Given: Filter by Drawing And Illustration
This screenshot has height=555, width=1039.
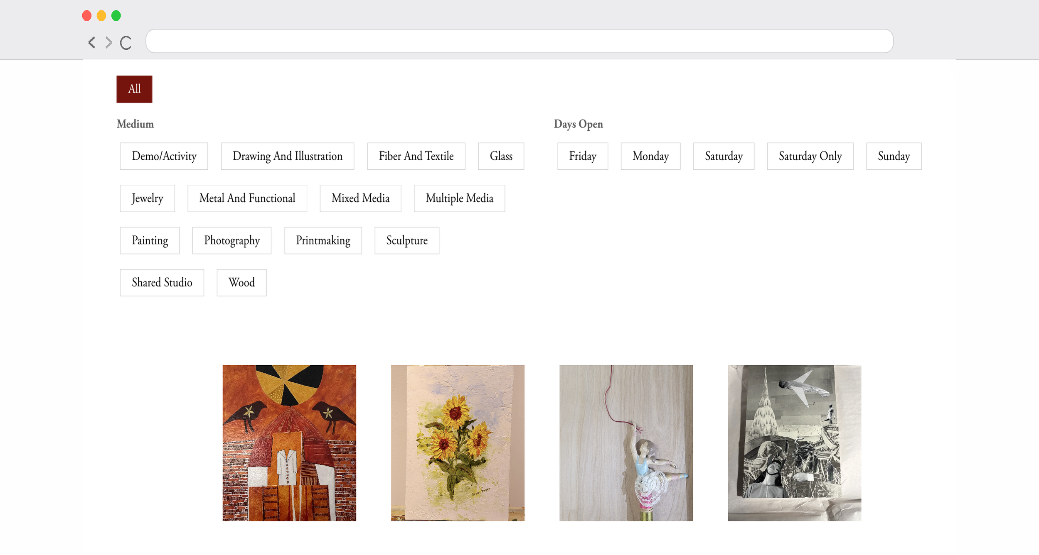Looking at the screenshot, I should click(x=288, y=156).
